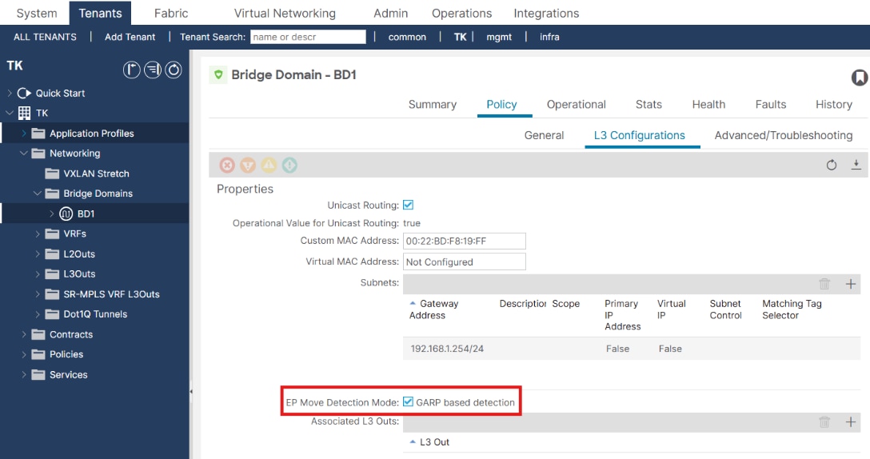
Task: Click the orange major fault icon
Action: 248,165
